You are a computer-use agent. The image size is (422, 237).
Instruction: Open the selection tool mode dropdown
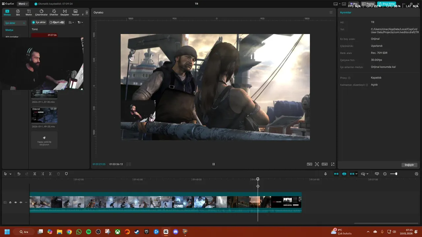(11, 174)
